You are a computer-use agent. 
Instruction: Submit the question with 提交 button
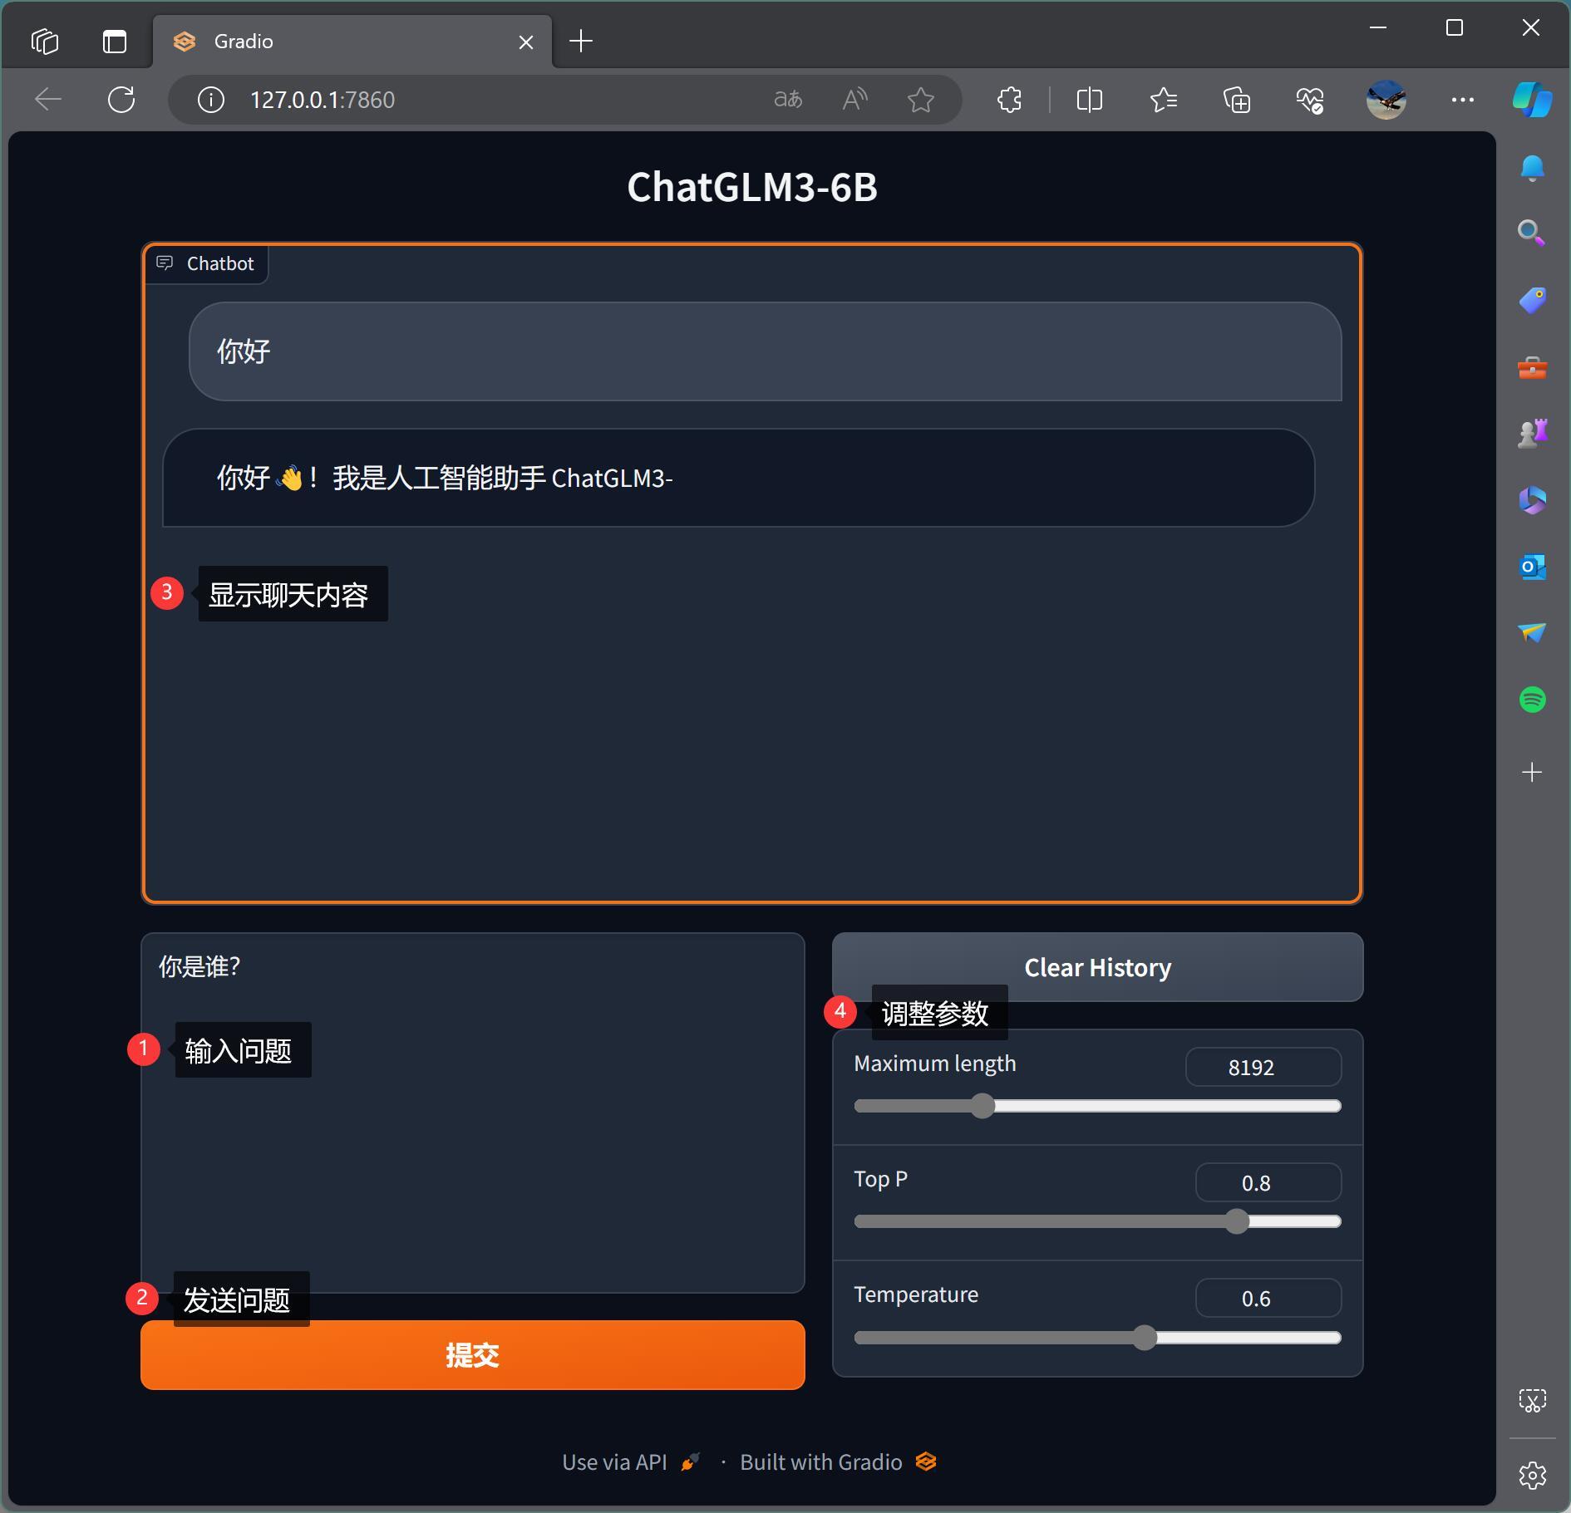click(x=473, y=1355)
